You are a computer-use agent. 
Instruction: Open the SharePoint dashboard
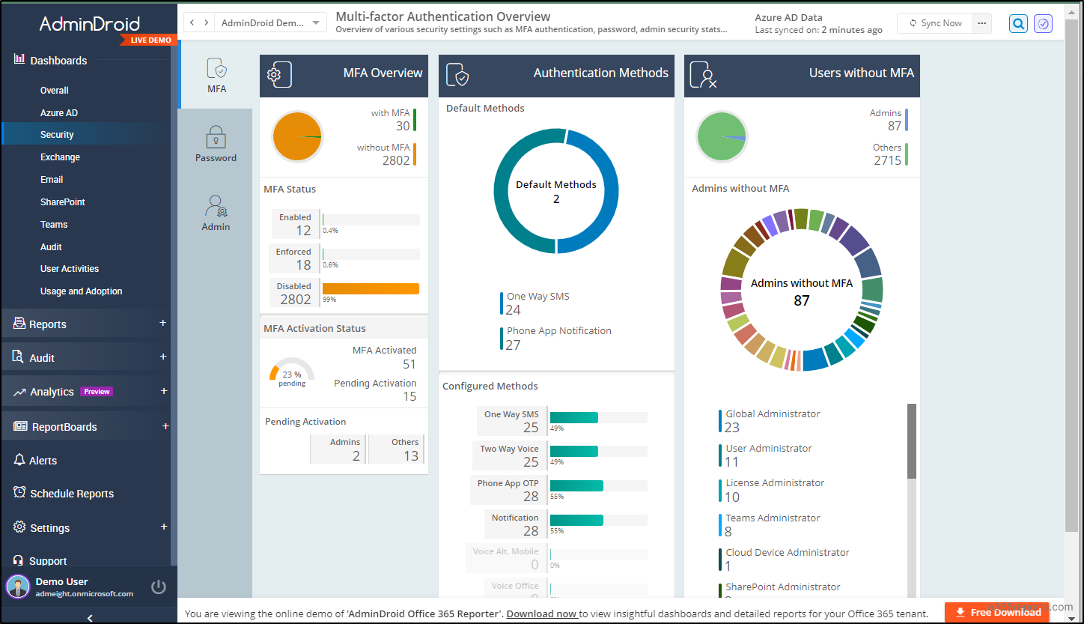[63, 202]
